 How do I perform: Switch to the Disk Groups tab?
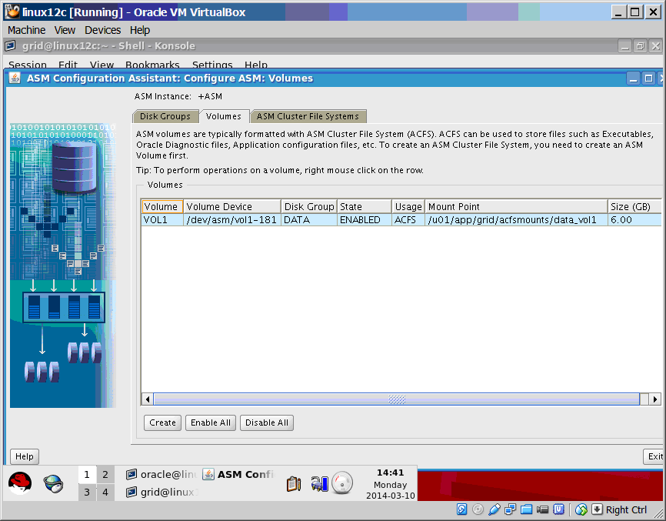coord(165,116)
